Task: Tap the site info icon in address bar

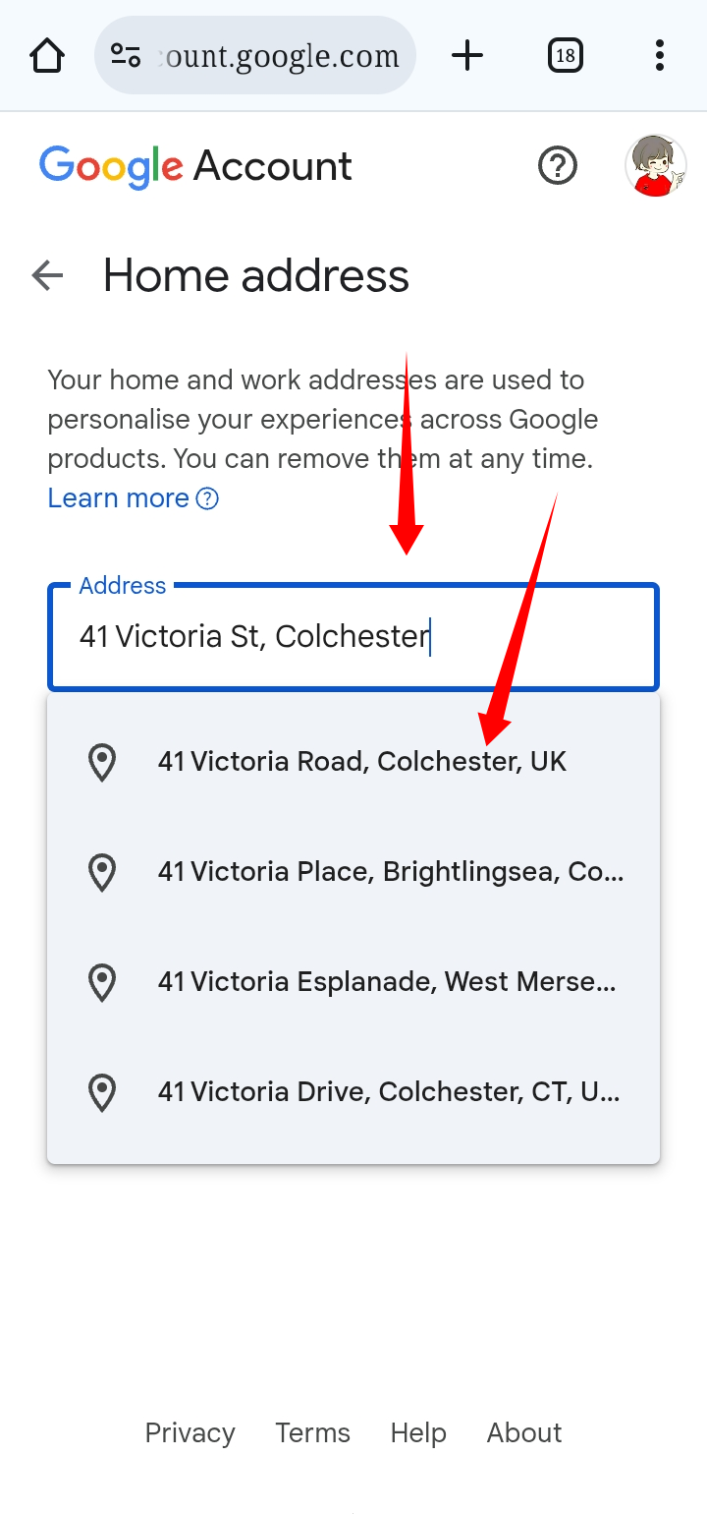Action: click(126, 56)
